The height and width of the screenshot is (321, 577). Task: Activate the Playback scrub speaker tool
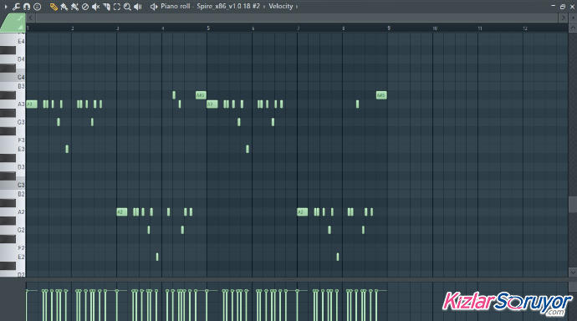[138, 7]
